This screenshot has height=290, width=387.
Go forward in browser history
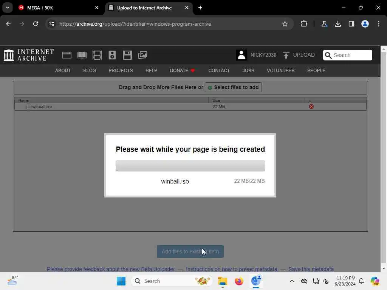22,24
